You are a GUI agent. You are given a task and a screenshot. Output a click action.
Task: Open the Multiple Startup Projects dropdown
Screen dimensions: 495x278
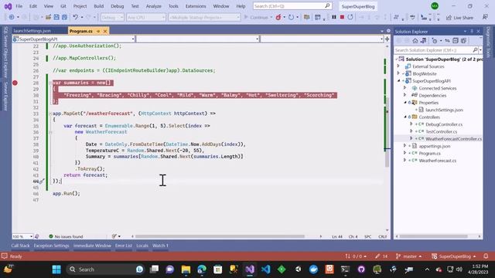204,18
